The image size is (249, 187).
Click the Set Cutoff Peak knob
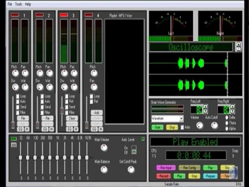click(x=131, y=170)
